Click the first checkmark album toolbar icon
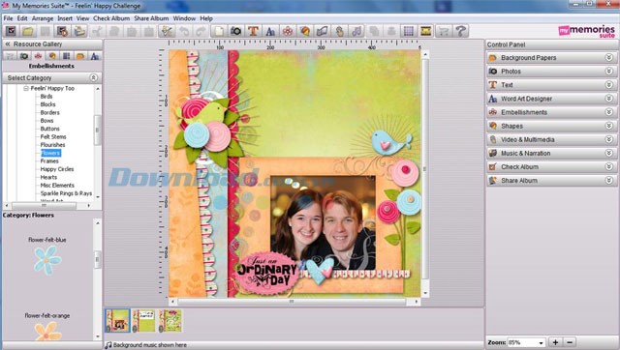The height and width of the screenshot is (350, 620). pos(11,31)
